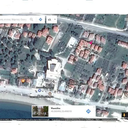Click the gray dropped pin marker
128x128 pixels.
[x=89, y=46]
